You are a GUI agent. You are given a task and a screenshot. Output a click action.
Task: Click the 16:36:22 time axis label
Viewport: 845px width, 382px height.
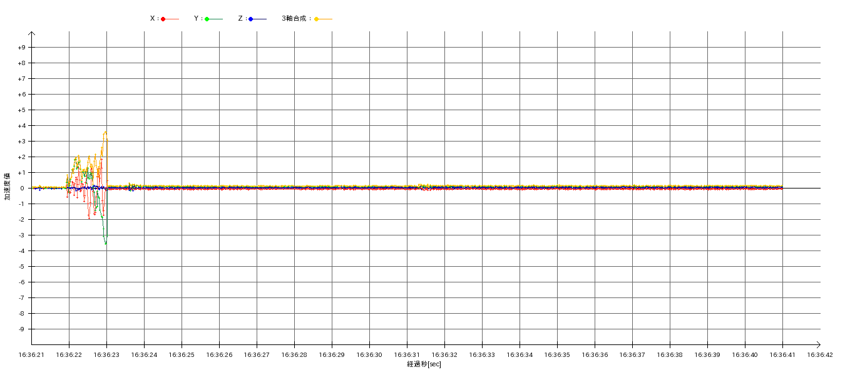pyautogui.click(x=69, y=355)
